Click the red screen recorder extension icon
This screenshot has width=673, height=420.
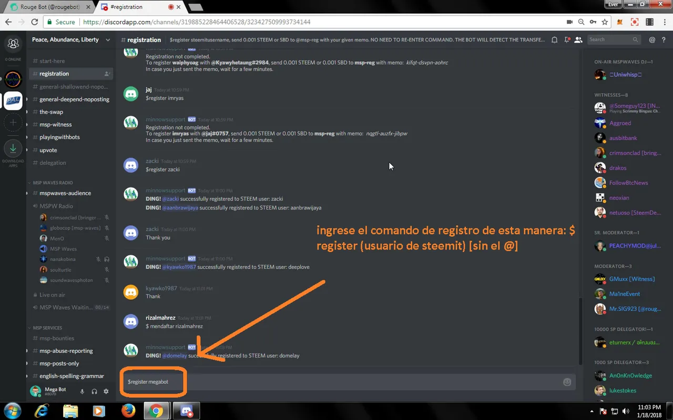click(x=635, y=22)
